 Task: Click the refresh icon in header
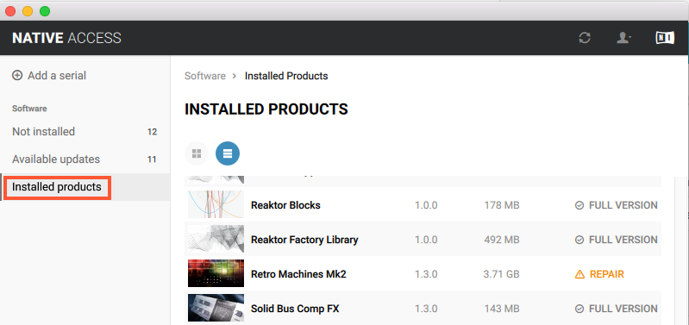[x=585, y=38]
